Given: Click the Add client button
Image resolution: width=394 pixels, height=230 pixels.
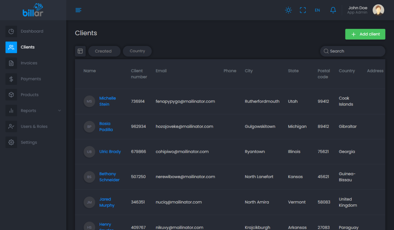Looking at the screenshot, I should tap(365, 34).
